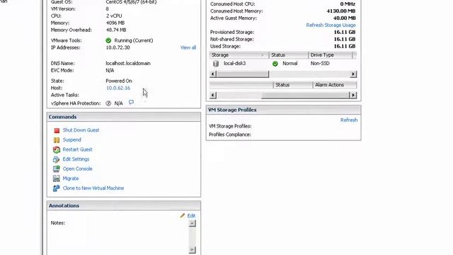This screenshot has height=255, width=453.
Task: Click the Shut Down Guest red icon
Action: tap(57, 130)
